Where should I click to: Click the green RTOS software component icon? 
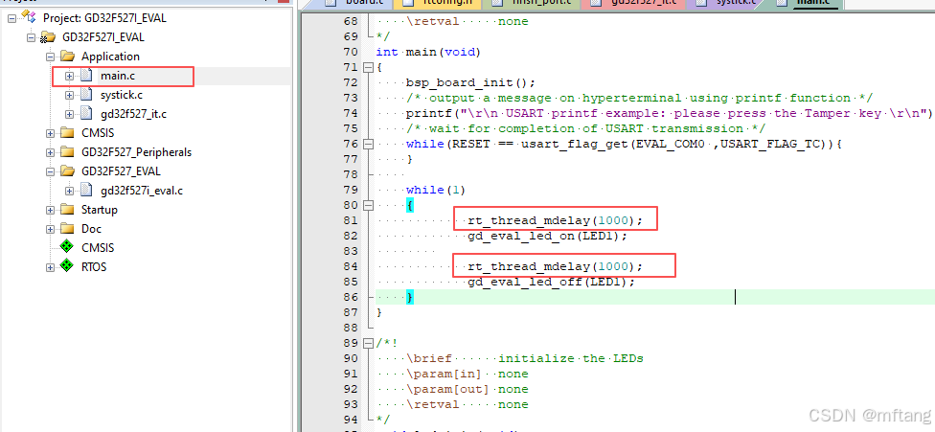67,267
